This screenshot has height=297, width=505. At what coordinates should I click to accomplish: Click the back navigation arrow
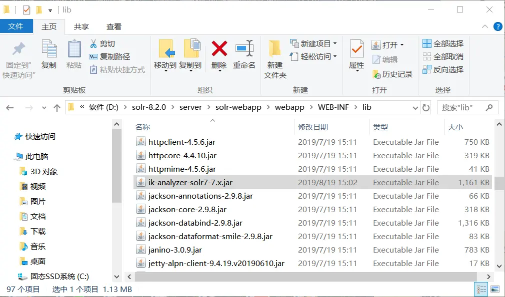pos(9,107)
